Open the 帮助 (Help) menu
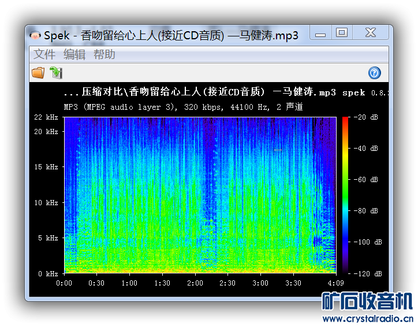Screen dimensions: 418x326 coord(104,54)
